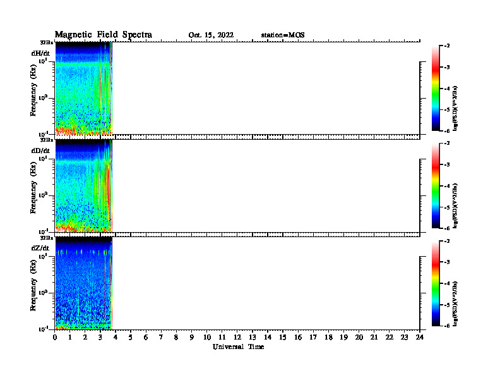This screenshot has height=387, width=500.
Task: Click the "Universal Time" x-axis label
Action: 238,347
